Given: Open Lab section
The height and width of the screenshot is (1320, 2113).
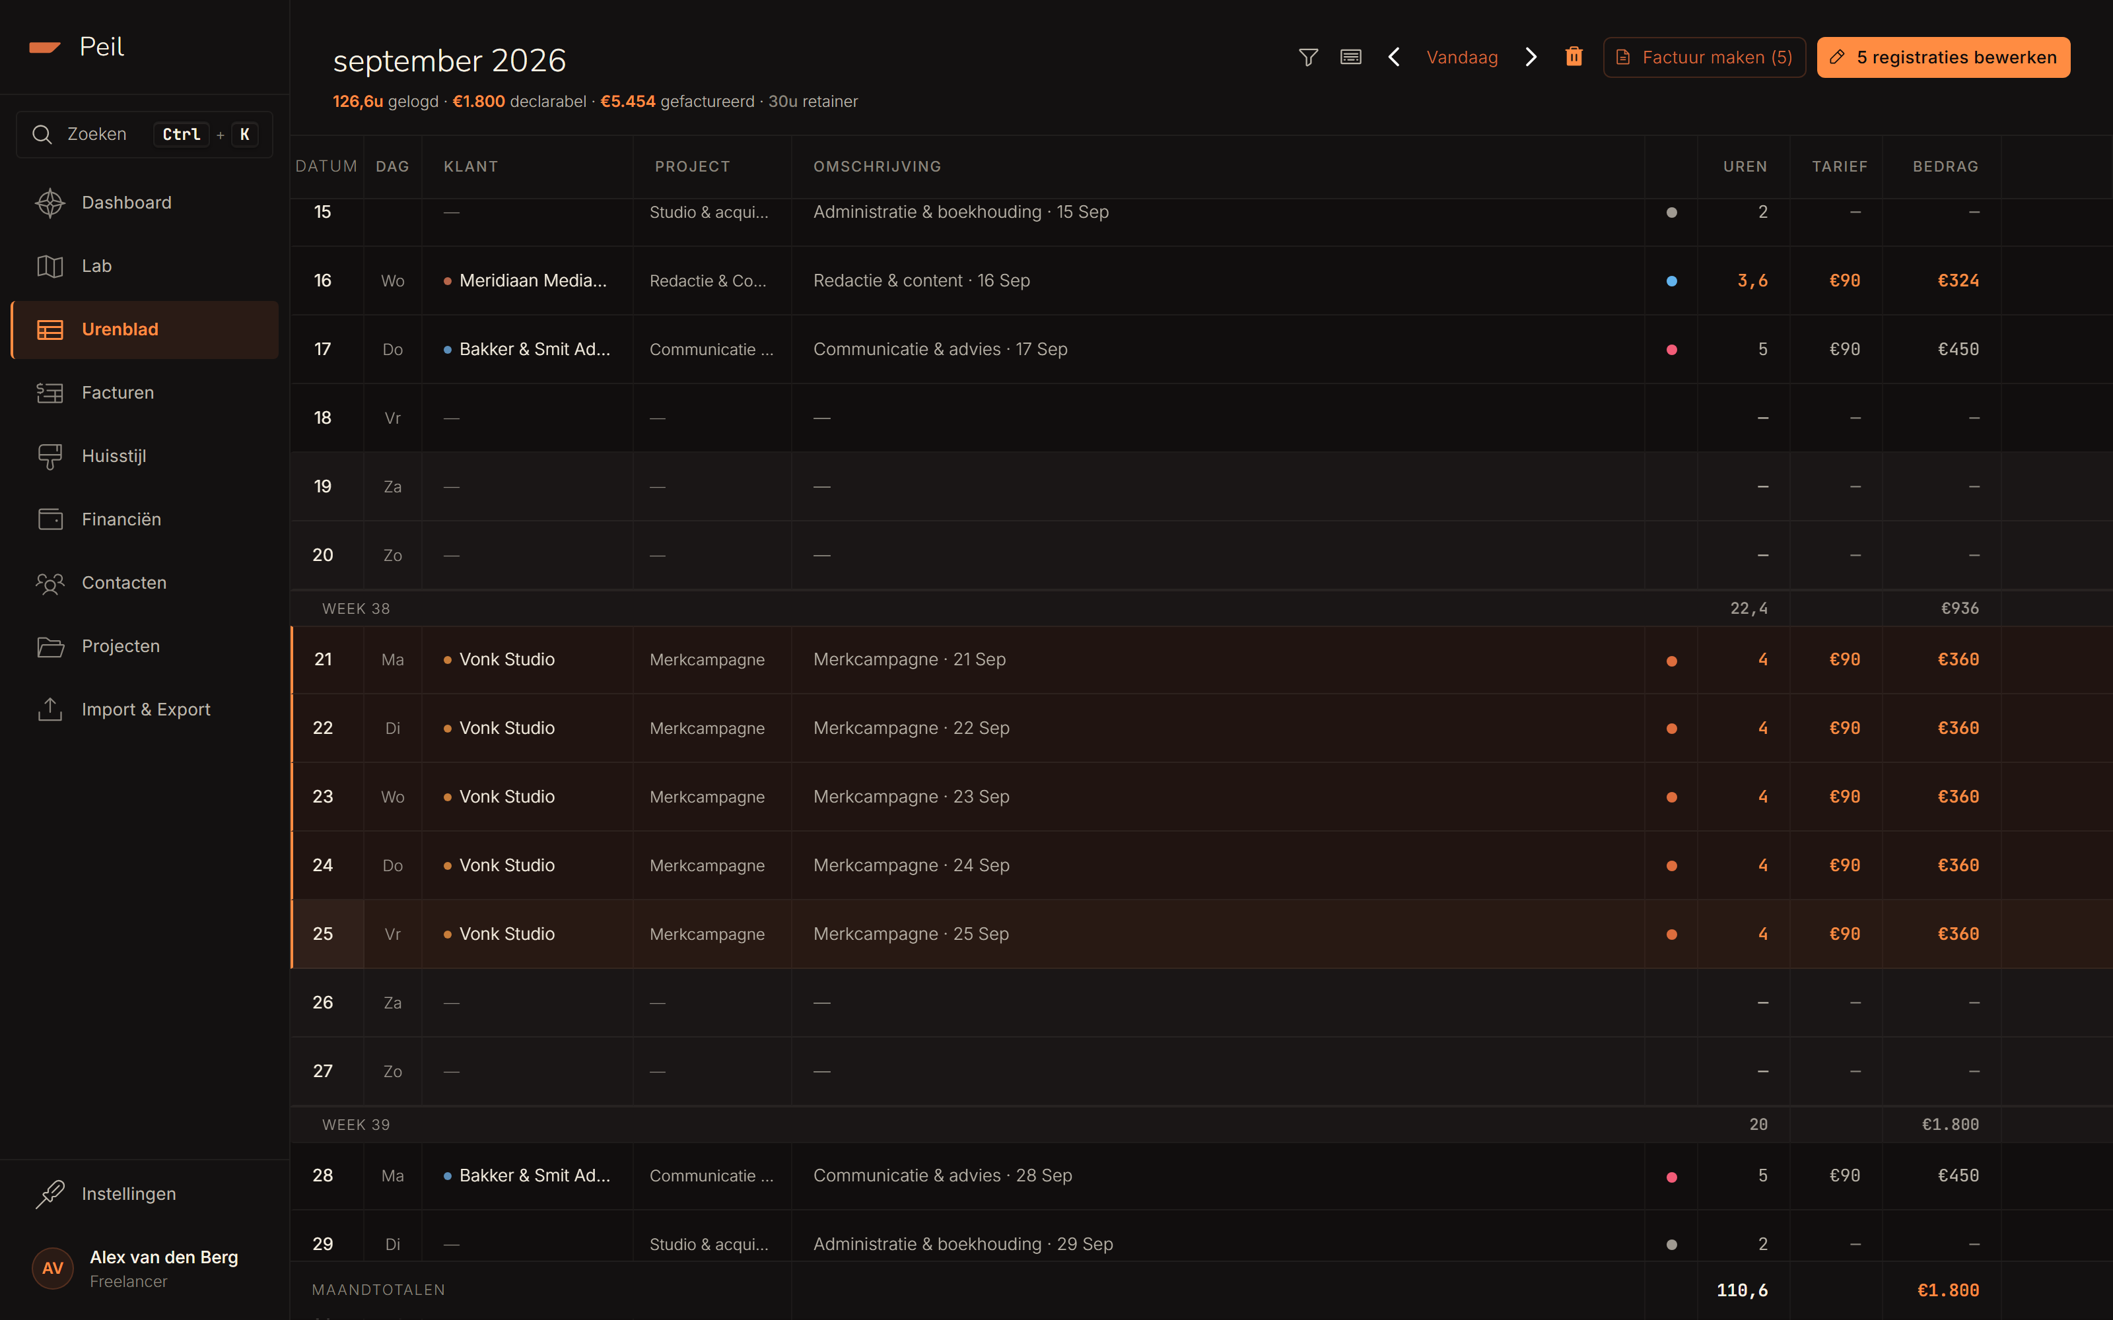Looking at the screenshot, I should [145, 266].
